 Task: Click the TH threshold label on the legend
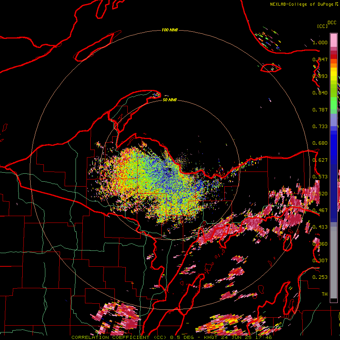pos(325,294)
